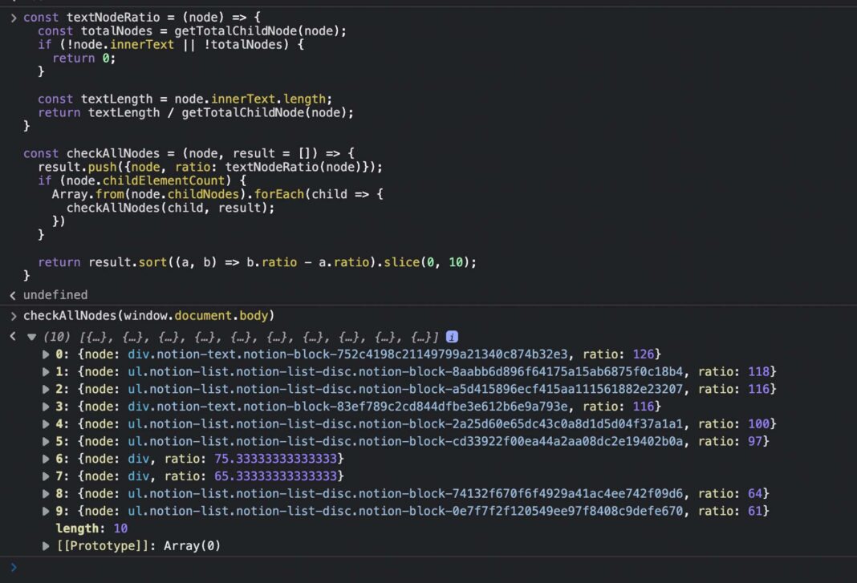
Task: Collapse the (10) array result
Action: [x=30, y=337]
